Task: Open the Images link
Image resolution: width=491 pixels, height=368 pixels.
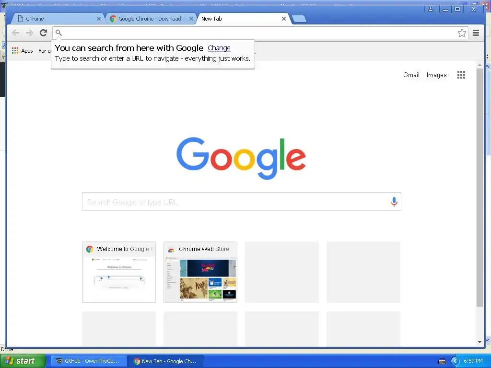Action: [x=436, y=75]
